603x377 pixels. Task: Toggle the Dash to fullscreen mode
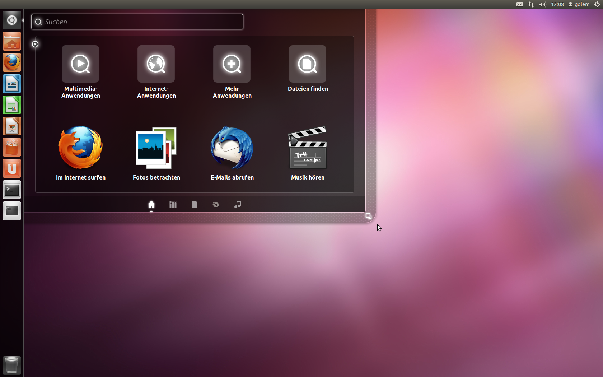(368, 216)
